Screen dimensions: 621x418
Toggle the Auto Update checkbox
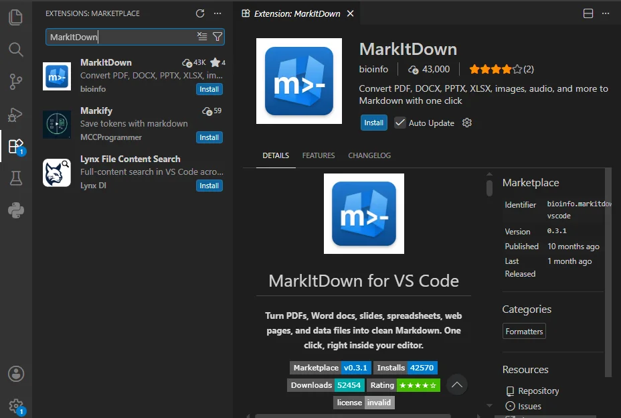coord(400,123)
